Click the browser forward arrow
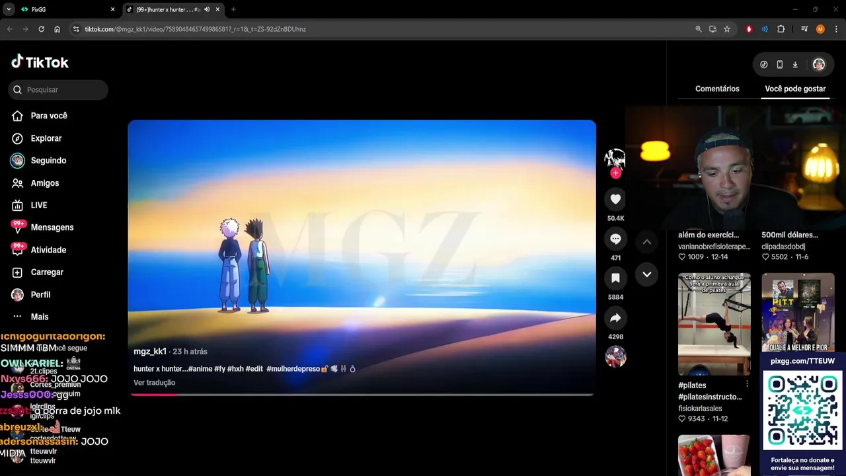 coord(25,29)
